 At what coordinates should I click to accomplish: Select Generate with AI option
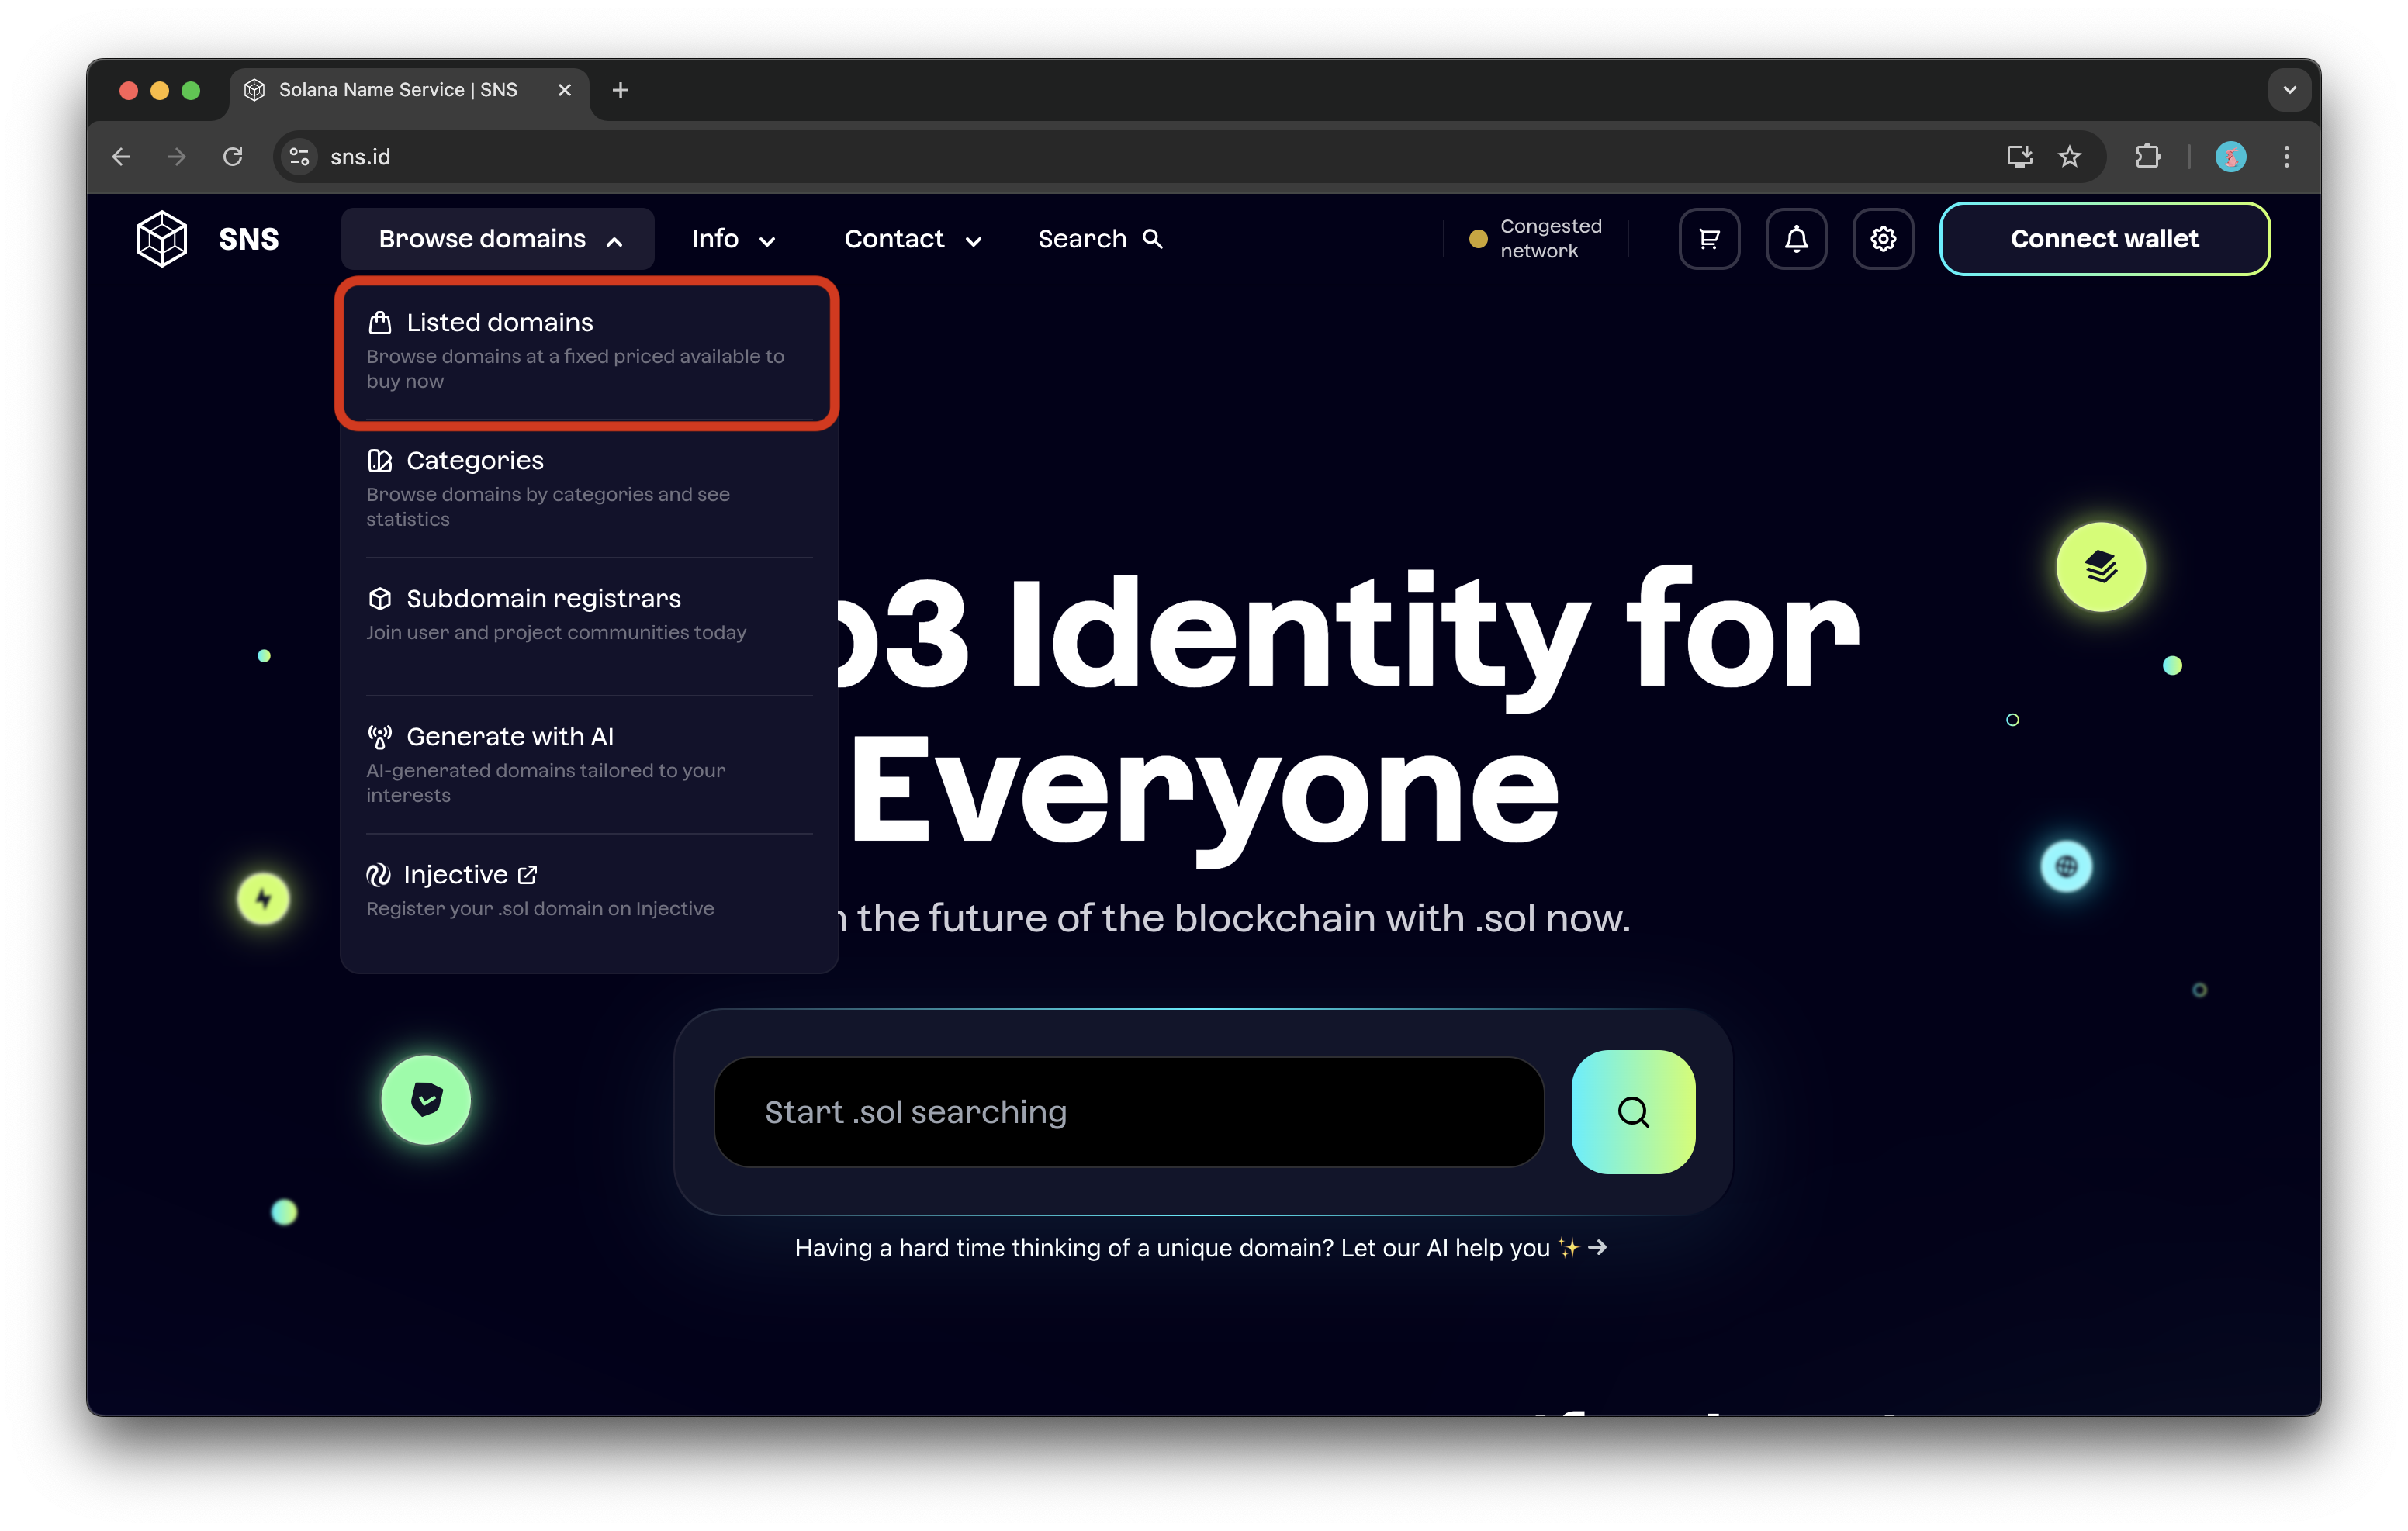tap(509, 737)
